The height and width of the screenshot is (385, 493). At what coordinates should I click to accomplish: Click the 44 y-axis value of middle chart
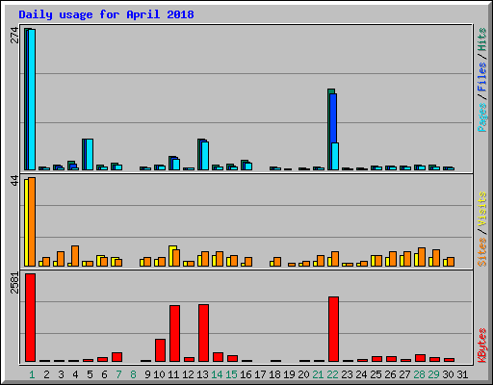pos(14,181)
